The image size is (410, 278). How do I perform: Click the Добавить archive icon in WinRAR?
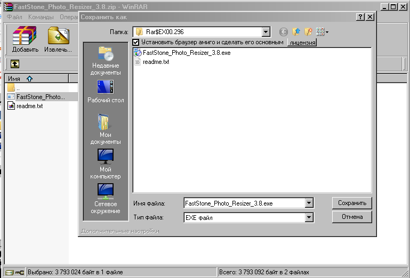(x=25, y=39)
